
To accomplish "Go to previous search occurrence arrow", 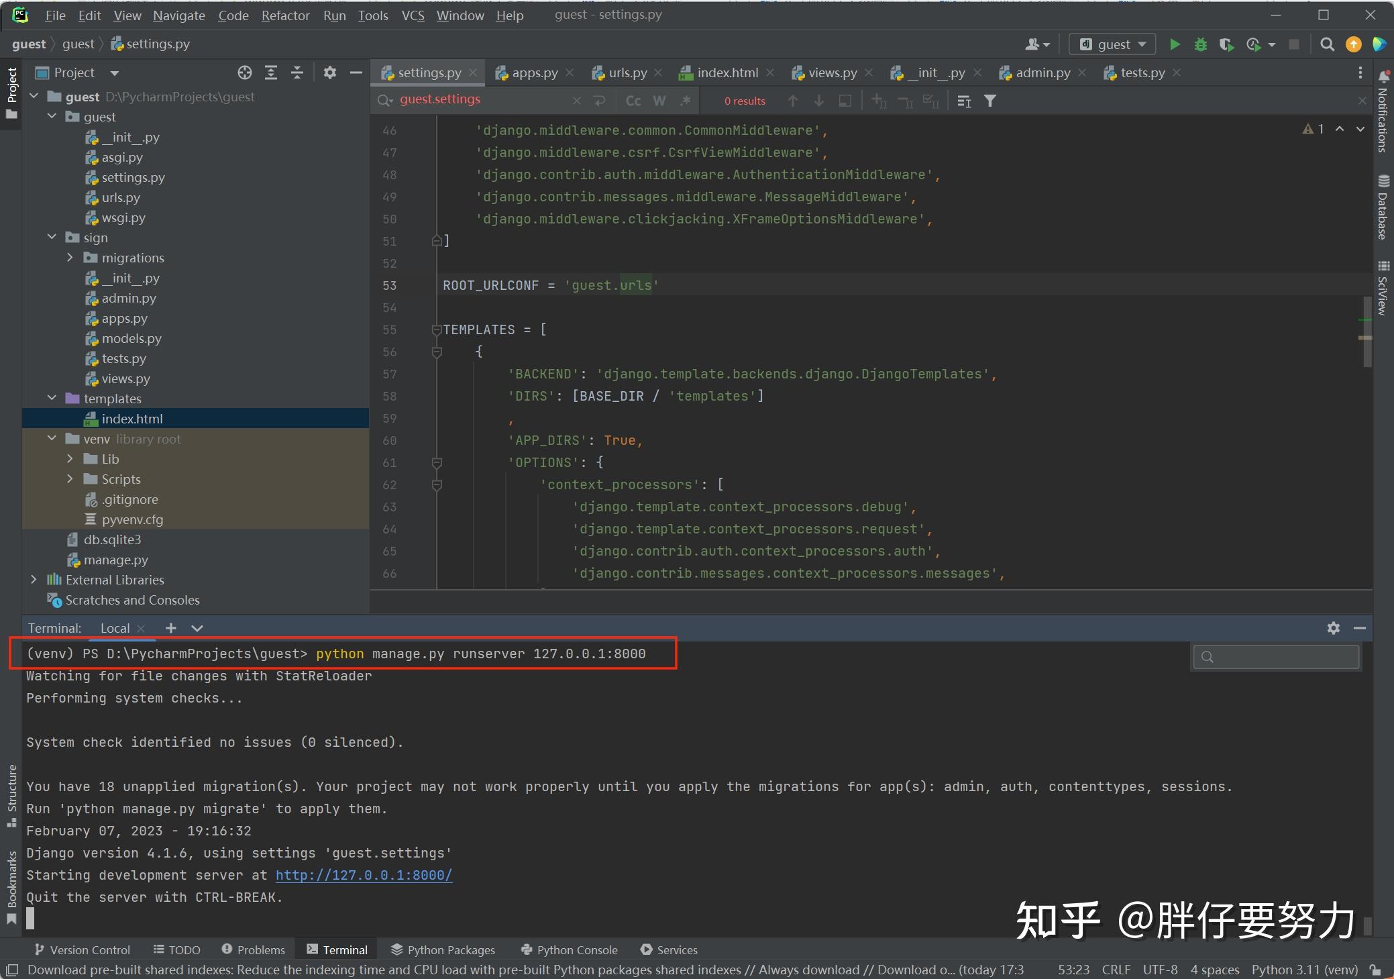I will point(793,101).
